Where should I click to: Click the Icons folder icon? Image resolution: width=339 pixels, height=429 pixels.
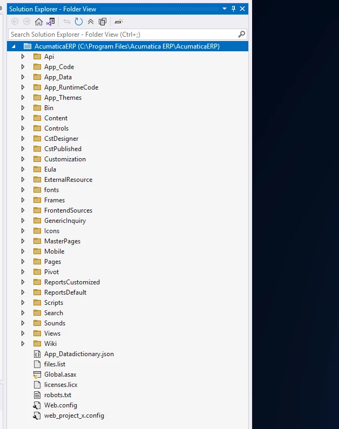tap(37, 231)
